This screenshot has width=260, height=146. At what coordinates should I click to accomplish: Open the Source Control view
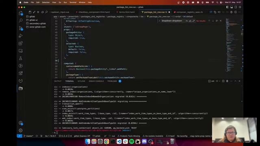point(21,28)
